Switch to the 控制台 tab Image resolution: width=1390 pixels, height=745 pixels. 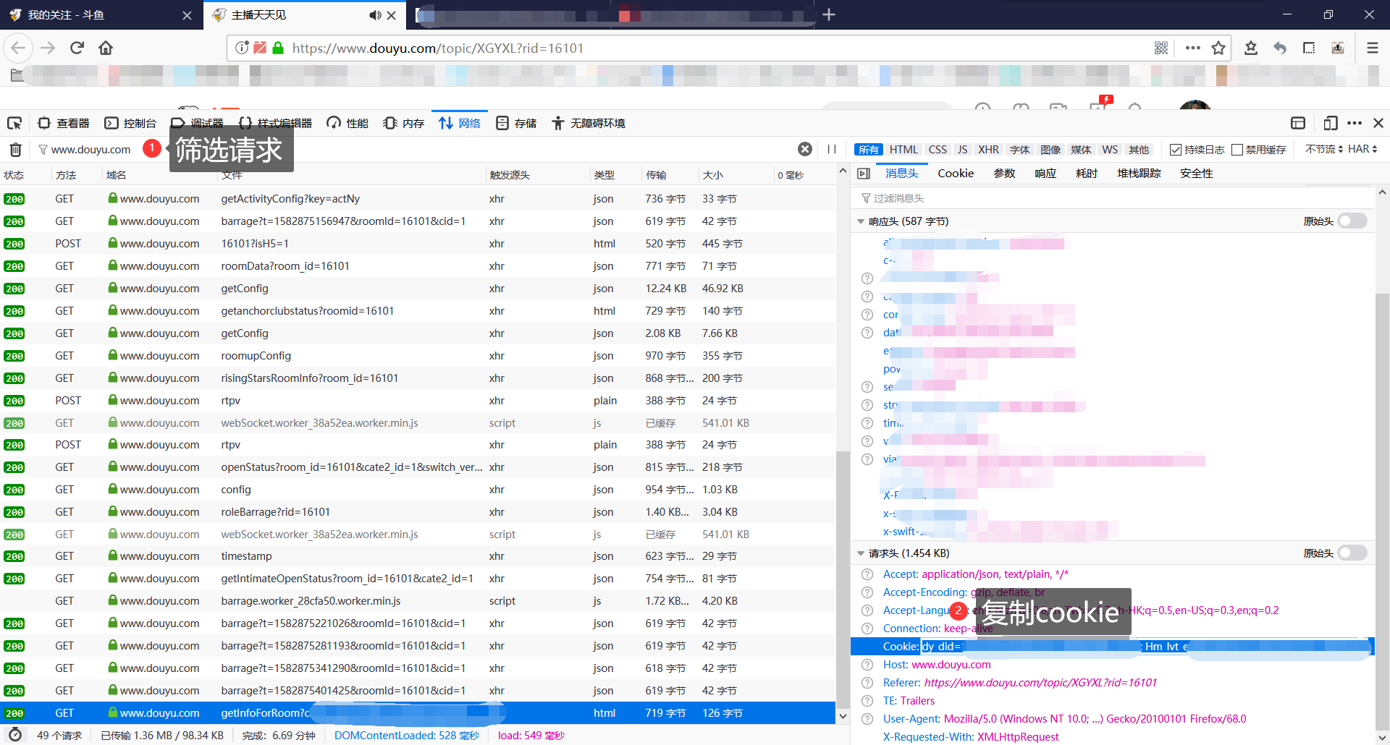[131, 123]
